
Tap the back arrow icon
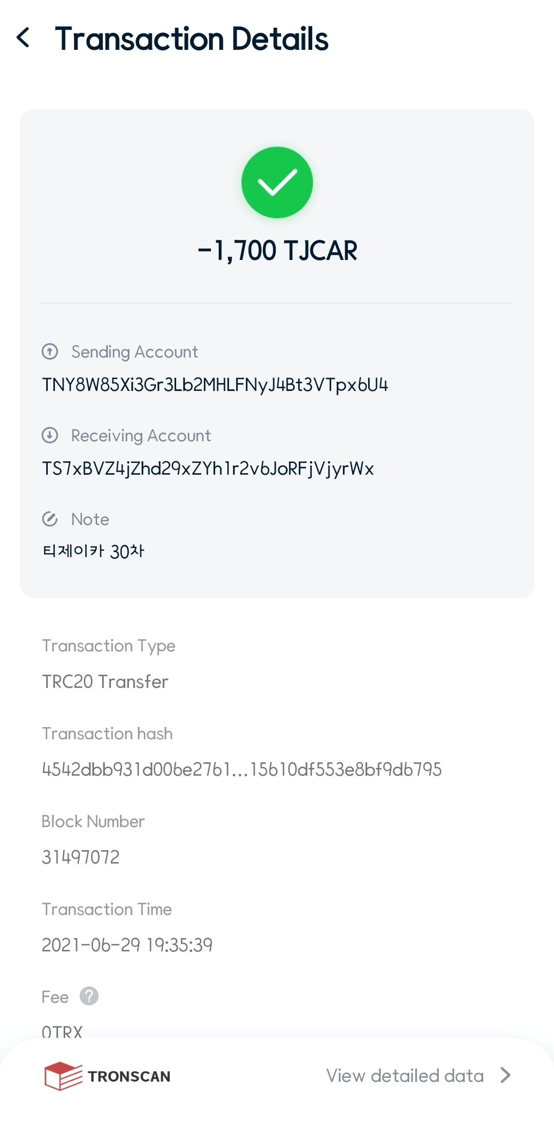(x=23, y=38)
